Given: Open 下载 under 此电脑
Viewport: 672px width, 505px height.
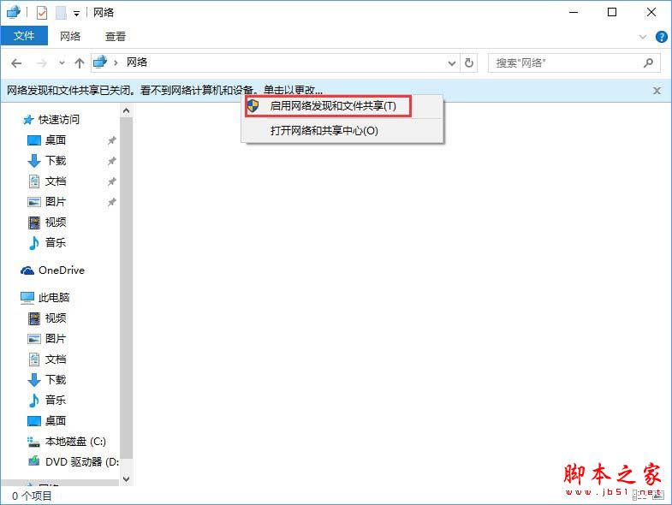Looking at the screenshot, I should coord(56,380).
